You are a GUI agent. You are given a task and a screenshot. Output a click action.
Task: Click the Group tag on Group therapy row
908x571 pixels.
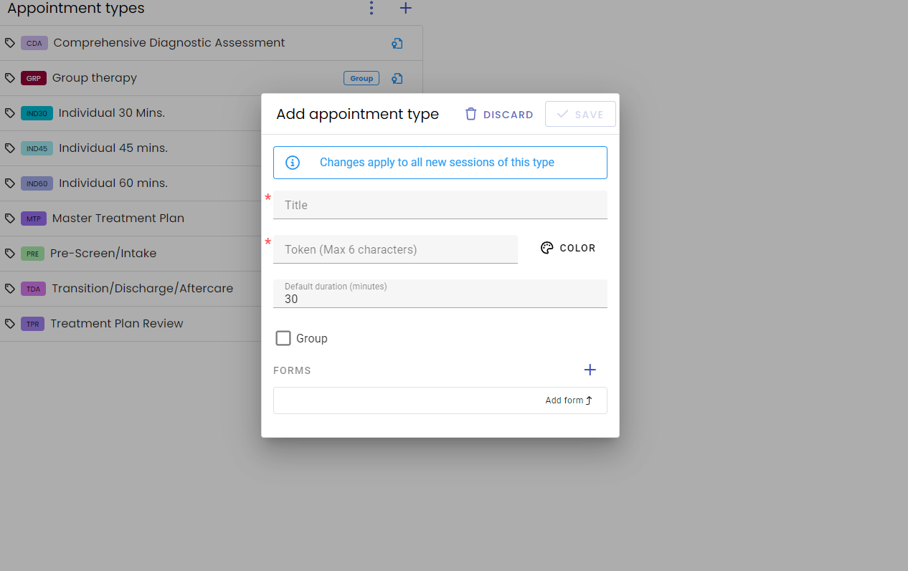(x=361, y=78)
